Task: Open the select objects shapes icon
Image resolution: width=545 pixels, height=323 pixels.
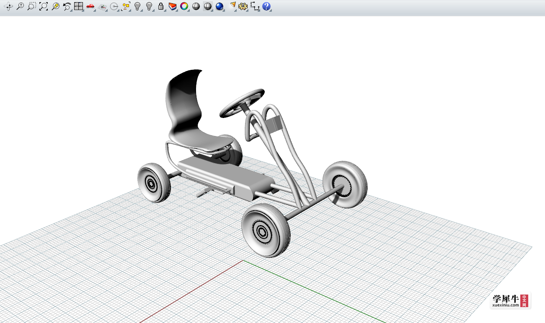Action: click(126, 6)
